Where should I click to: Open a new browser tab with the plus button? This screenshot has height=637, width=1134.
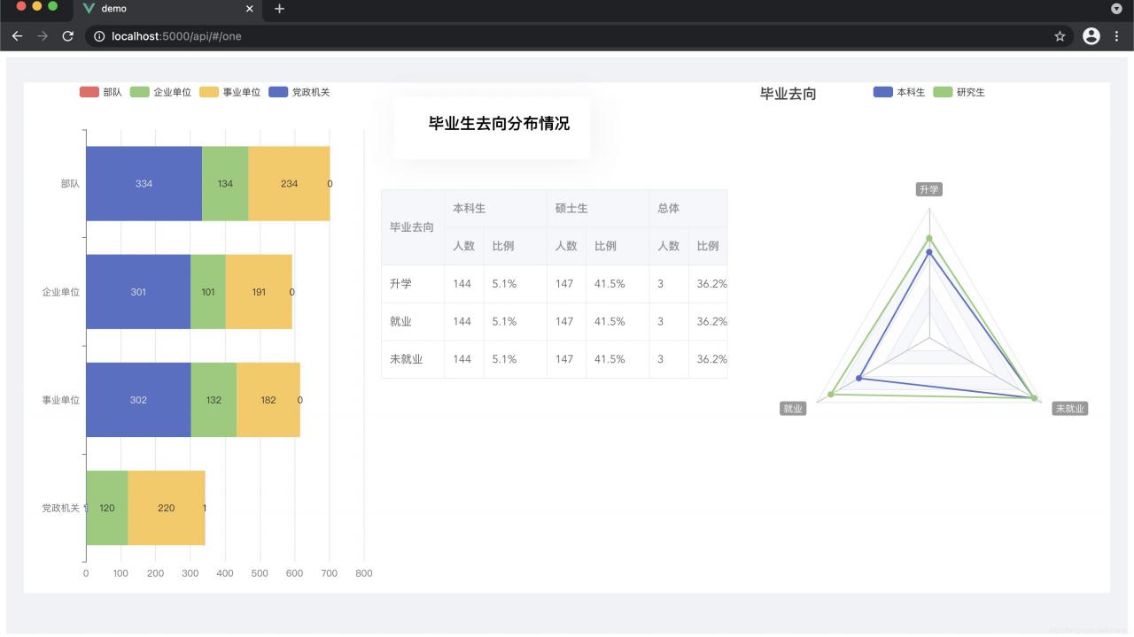point(278,9)
